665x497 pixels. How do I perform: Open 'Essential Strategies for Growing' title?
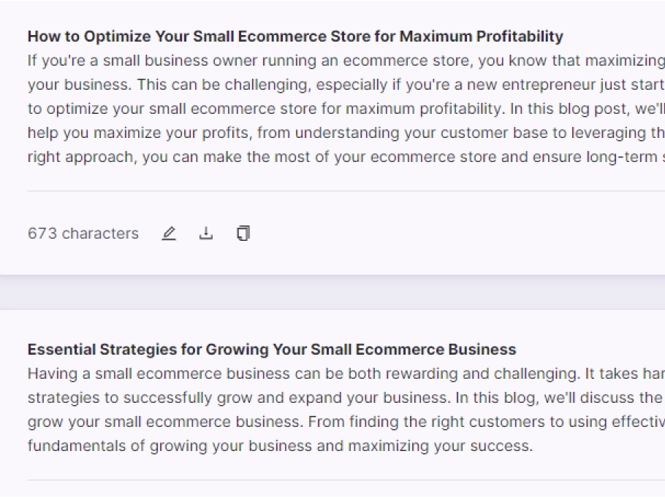(272, 350)
